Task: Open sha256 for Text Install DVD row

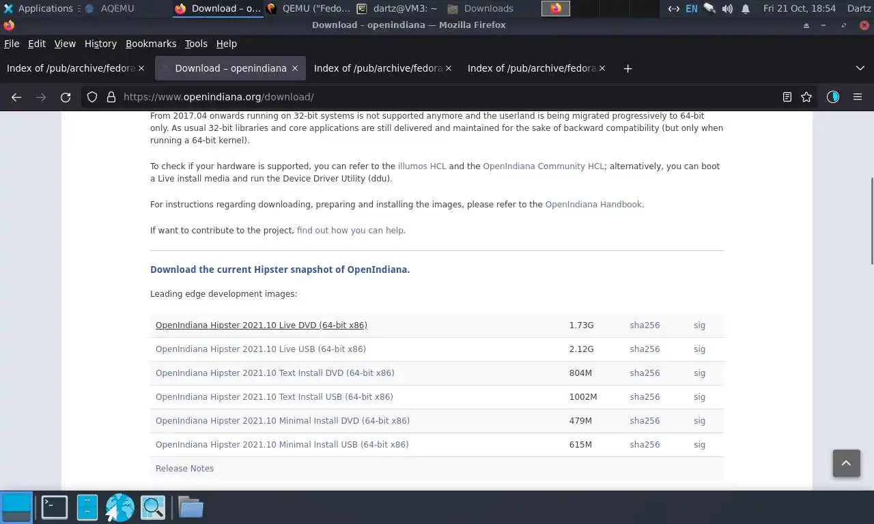Action: click(x=645, y=373)
